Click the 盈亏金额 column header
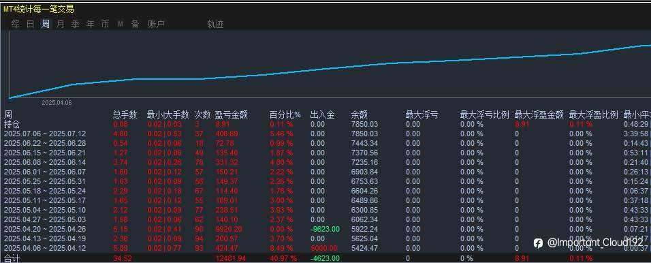The image size is (651, 263). point(231,114)
